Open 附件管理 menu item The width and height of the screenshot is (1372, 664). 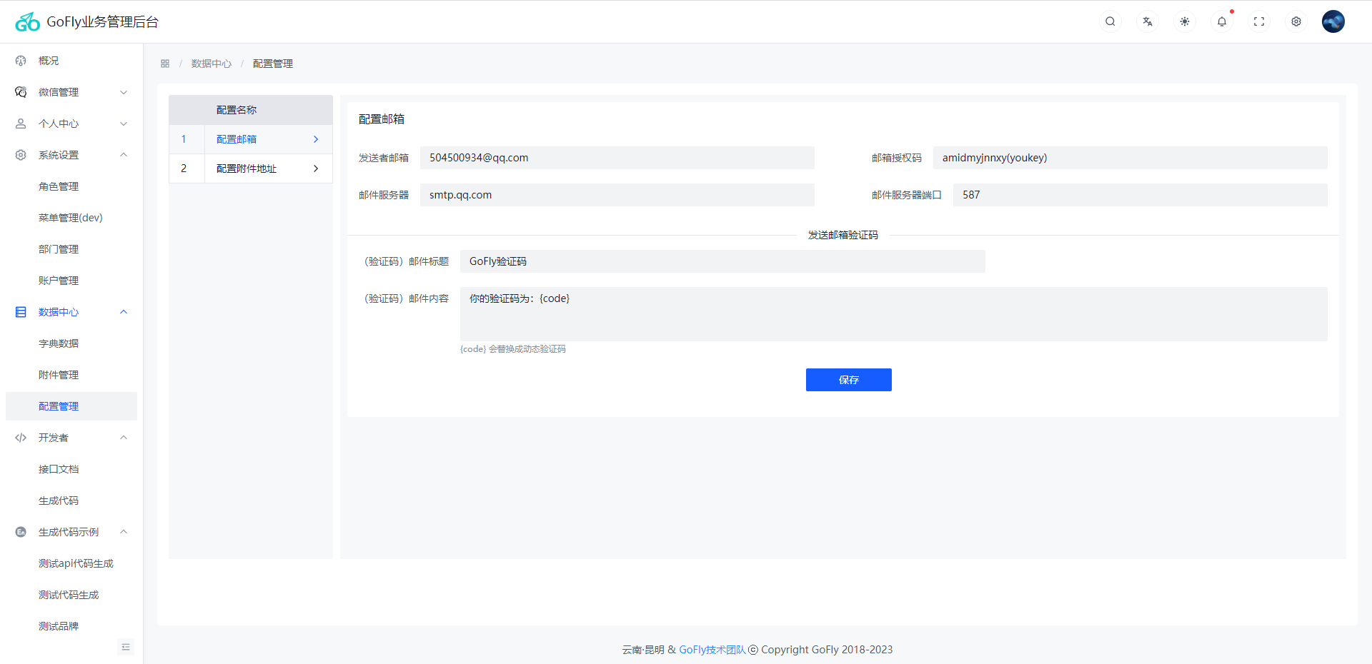59,375
